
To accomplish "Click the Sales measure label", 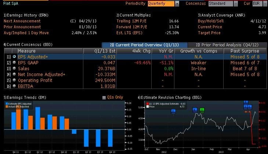I will click(23, 69).
